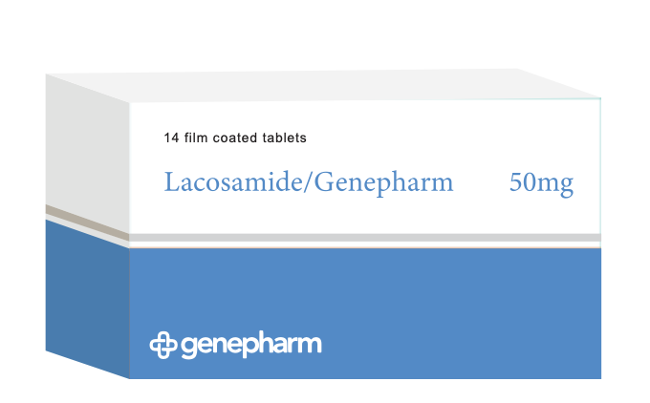Click the grey stripe on box front
This screenshot has height=403, width=650.
click(363, 238)
